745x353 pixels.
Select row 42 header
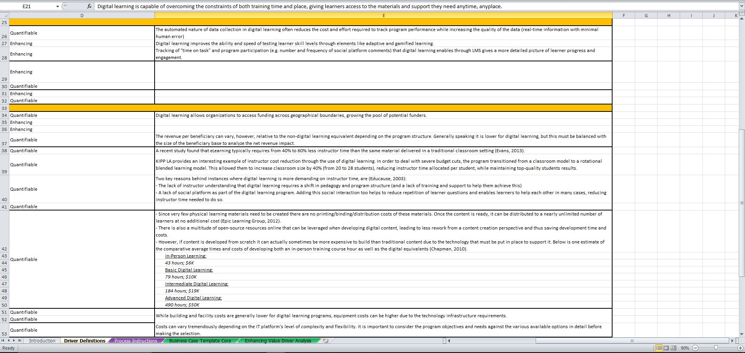(x=4, y=231)
